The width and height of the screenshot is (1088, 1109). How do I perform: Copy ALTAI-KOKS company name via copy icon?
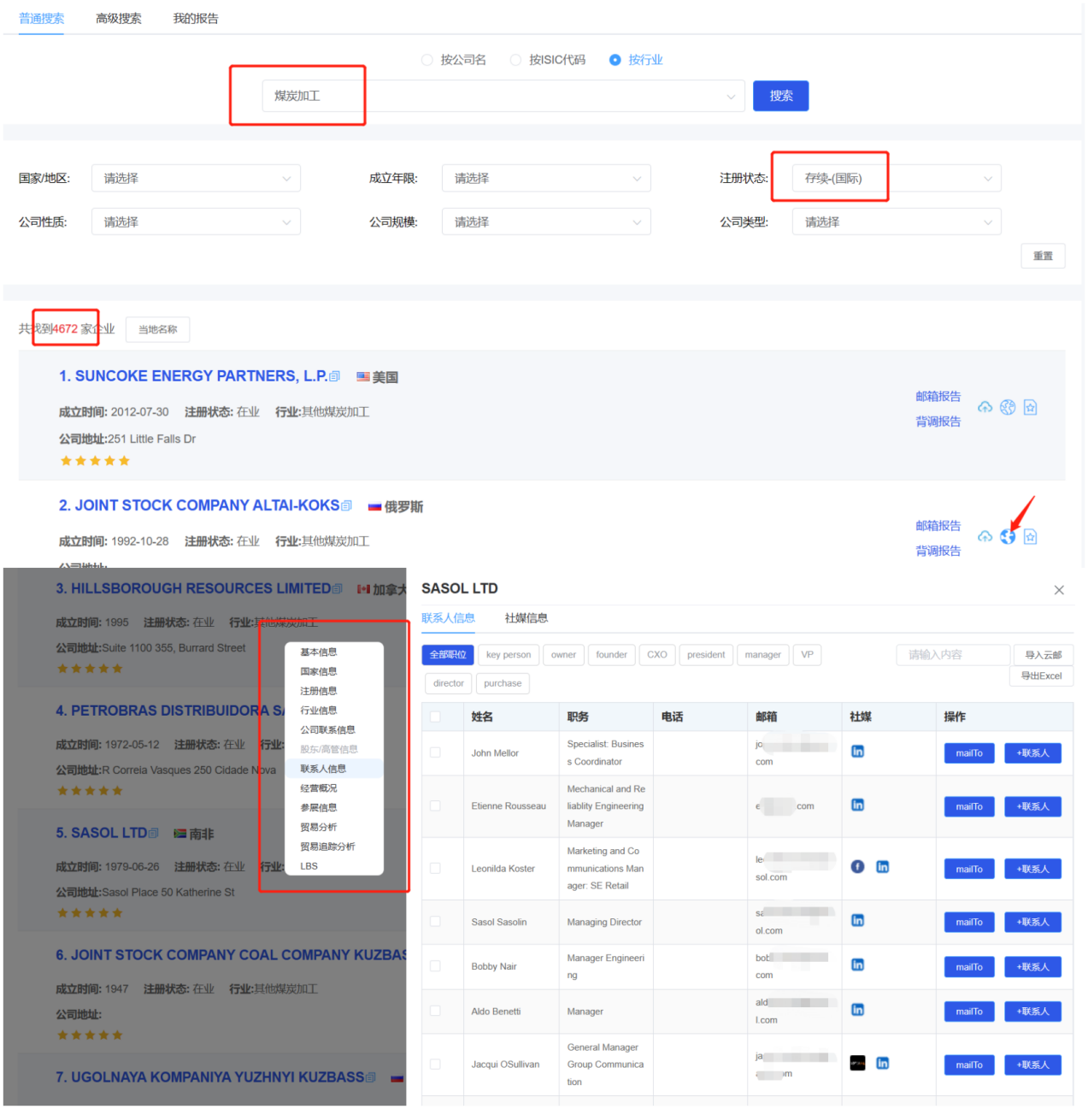[346, 506]
